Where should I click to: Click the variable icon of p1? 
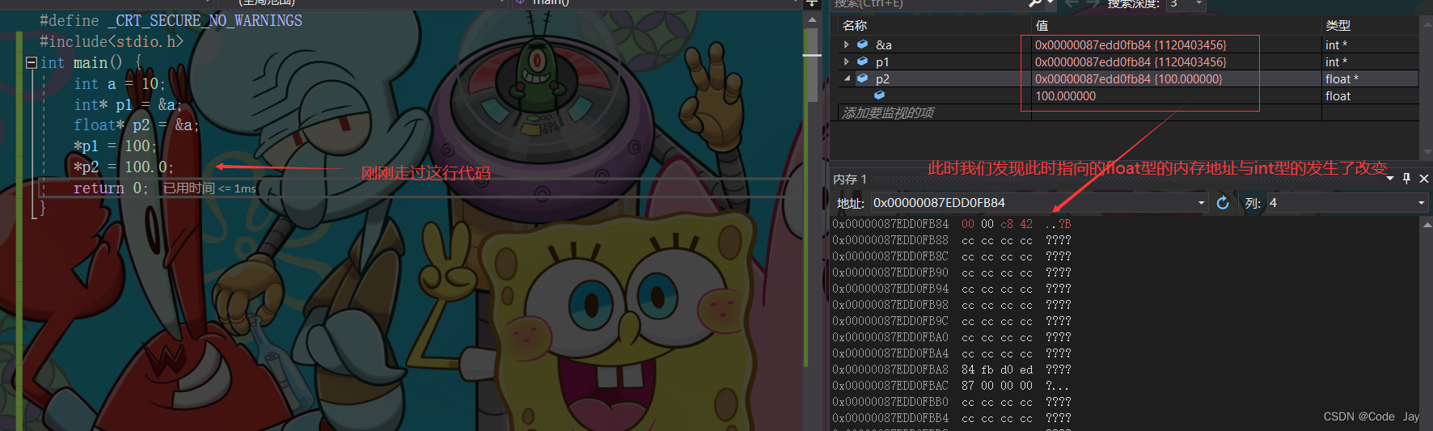(863, 61)
